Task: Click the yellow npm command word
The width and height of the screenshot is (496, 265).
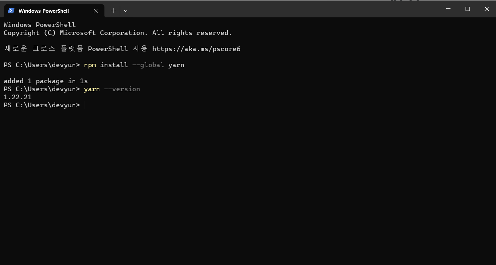Action: click(90, 65)
